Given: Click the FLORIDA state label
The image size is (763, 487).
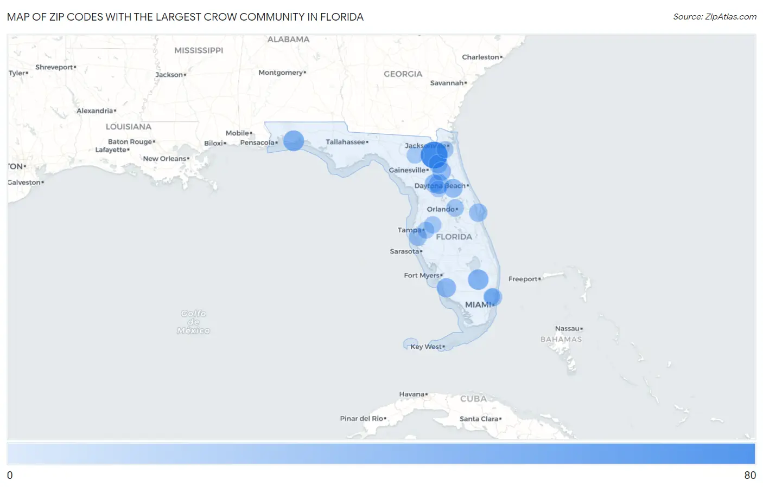Looking at the screenshot, I should tap(454, 237).
